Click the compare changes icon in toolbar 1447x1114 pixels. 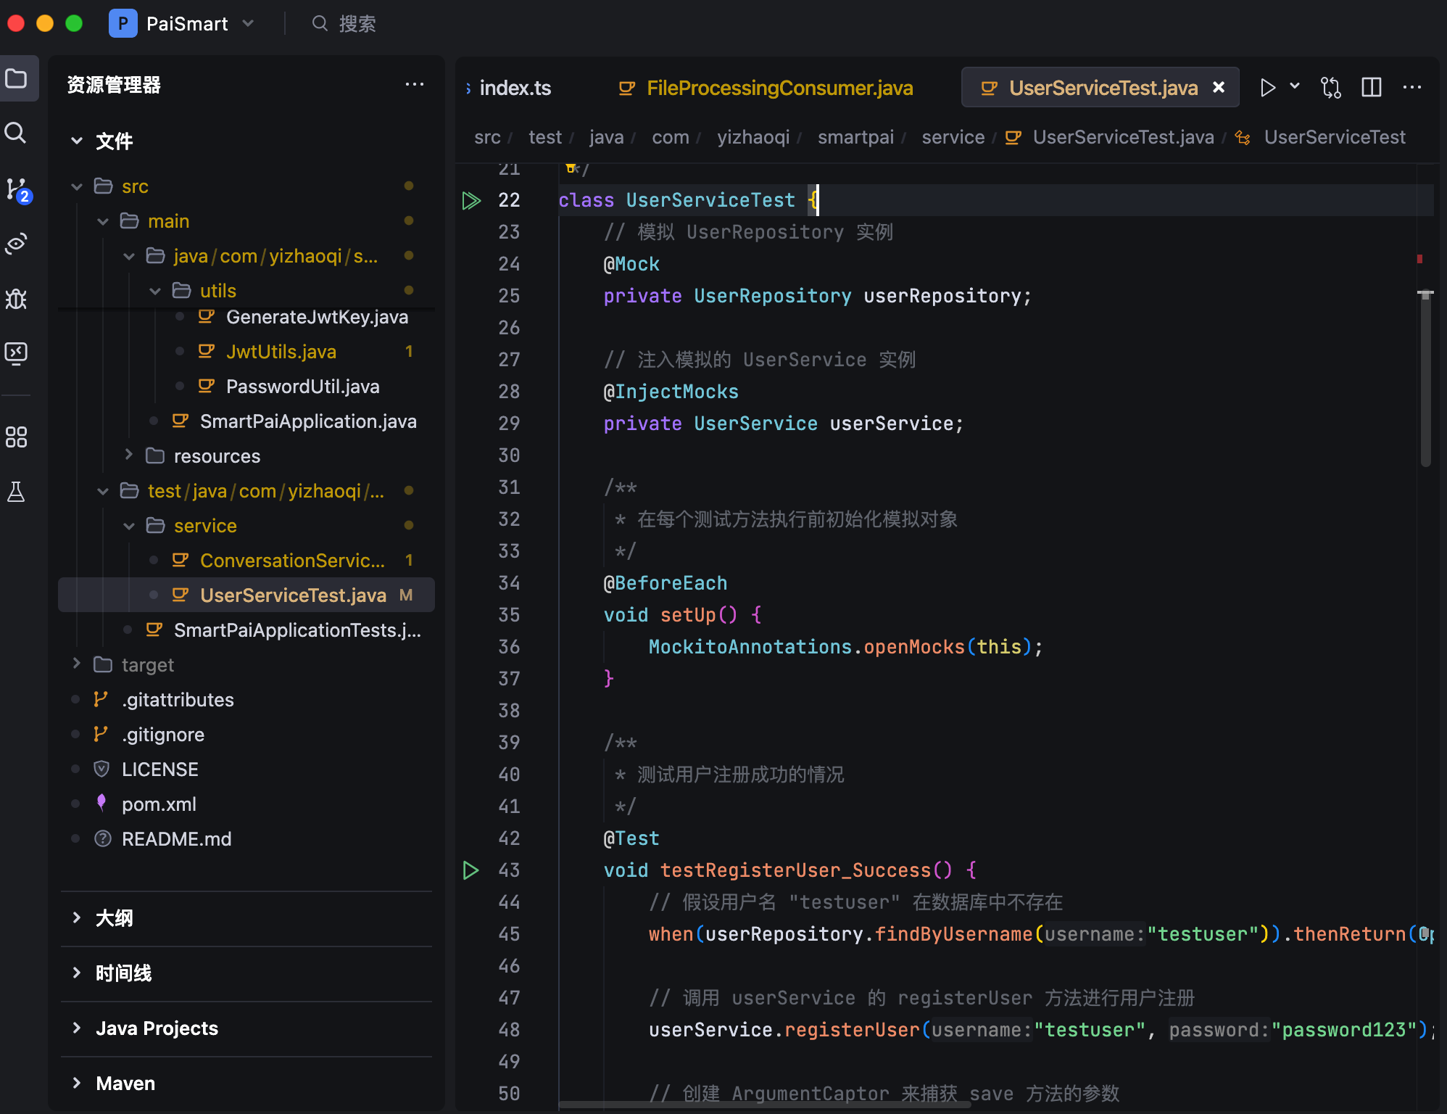[1330, 88]
